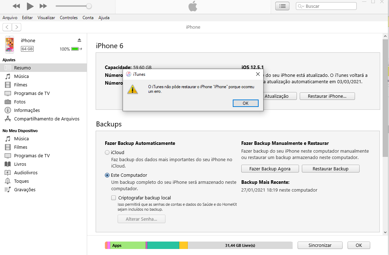
Task: Click the iPhone device thumbnail
Action: point(10,45)
